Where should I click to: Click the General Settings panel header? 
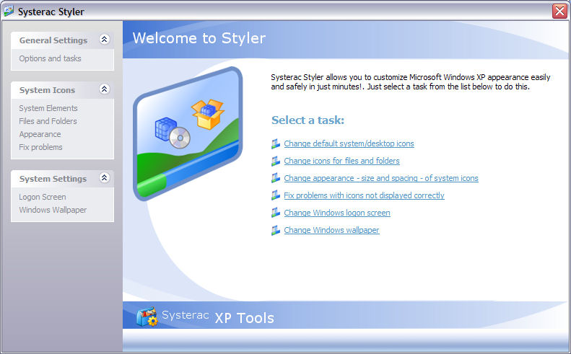[x=62, y=40]
